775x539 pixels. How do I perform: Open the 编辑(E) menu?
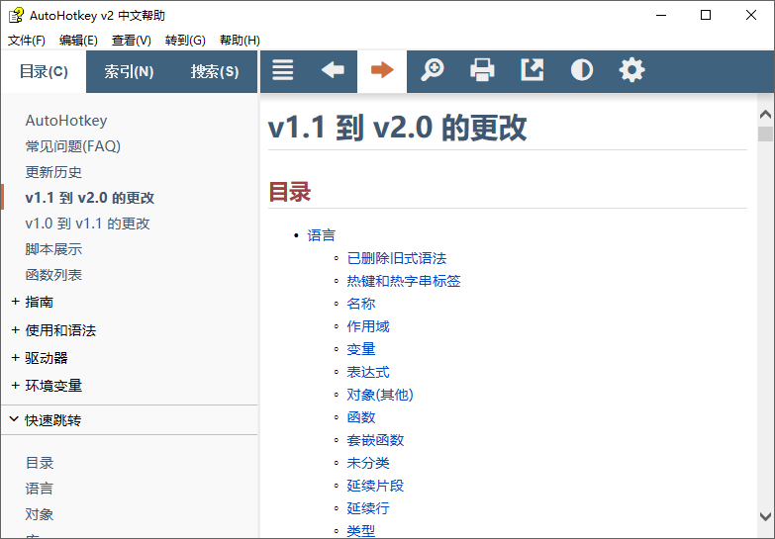coord(78,41)
